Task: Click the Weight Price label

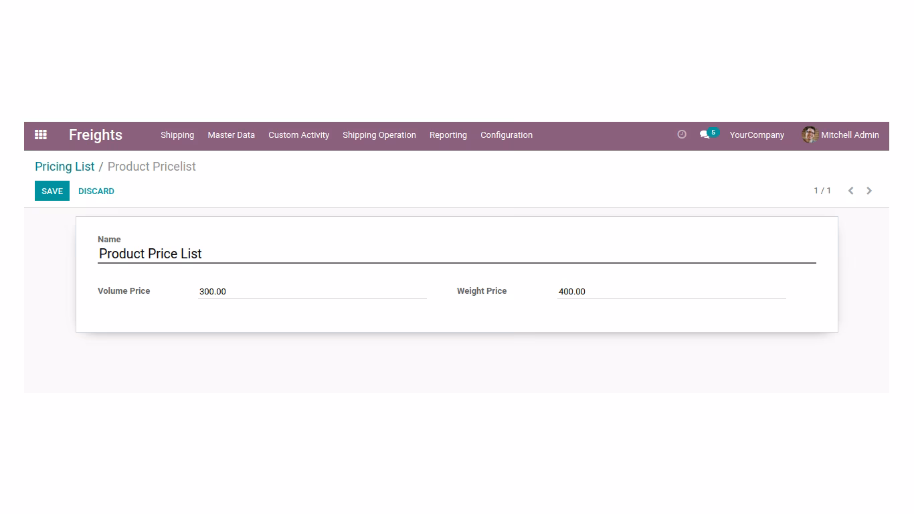Action: (482, 291)
